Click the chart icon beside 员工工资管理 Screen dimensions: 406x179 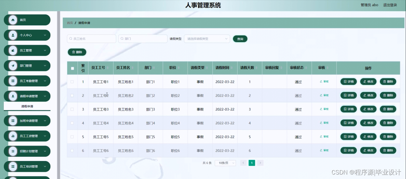pos(13,136)
